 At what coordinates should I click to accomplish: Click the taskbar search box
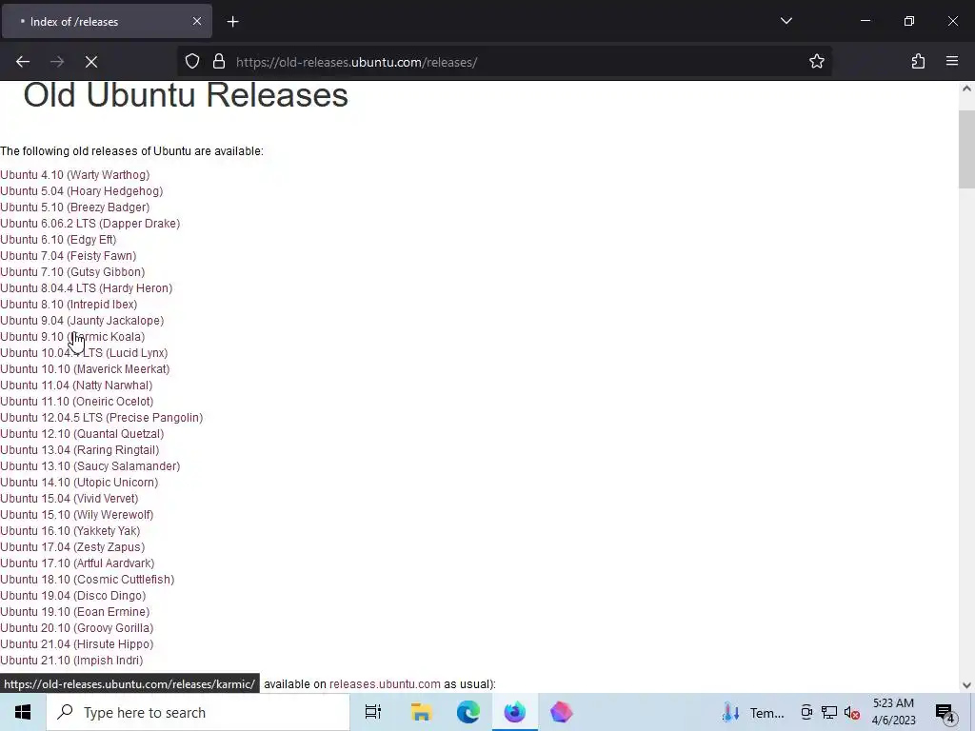pos(198,712)
